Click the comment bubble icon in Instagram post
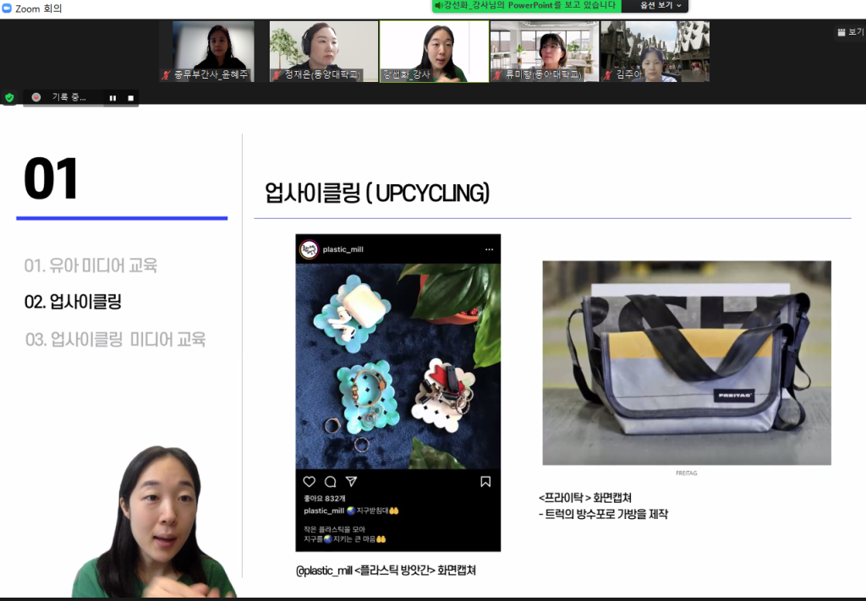Viewport: 866px width, 601px height. click(331, 482)
